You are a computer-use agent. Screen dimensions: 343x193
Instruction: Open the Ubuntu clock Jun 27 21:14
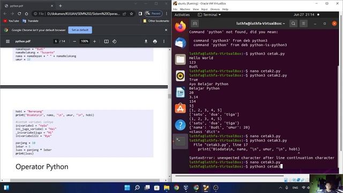(x=304, y=14)
